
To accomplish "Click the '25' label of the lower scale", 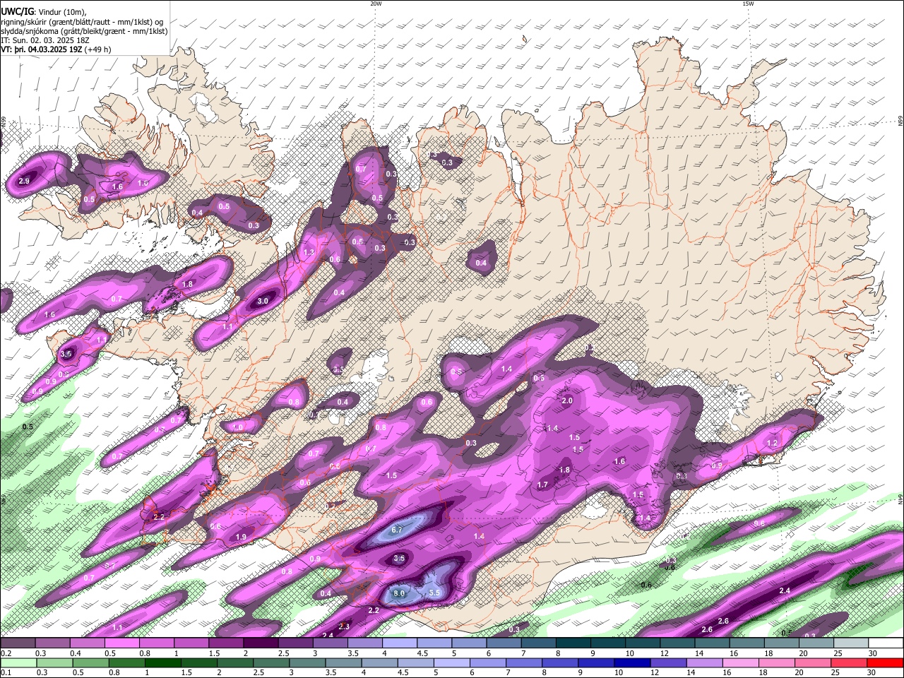I will (x=835, y=673).
